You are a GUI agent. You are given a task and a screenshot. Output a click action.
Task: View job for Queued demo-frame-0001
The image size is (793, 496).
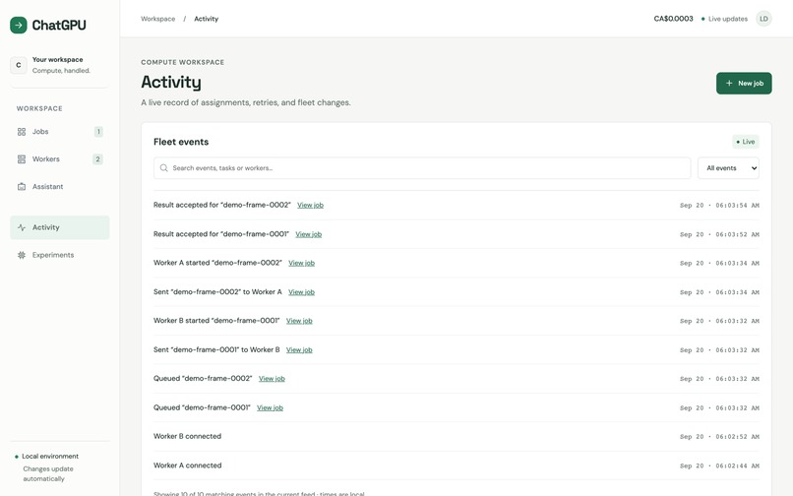point(270,407)
